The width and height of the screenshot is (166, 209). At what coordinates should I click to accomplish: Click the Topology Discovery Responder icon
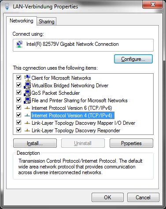[x=27, y=131]
